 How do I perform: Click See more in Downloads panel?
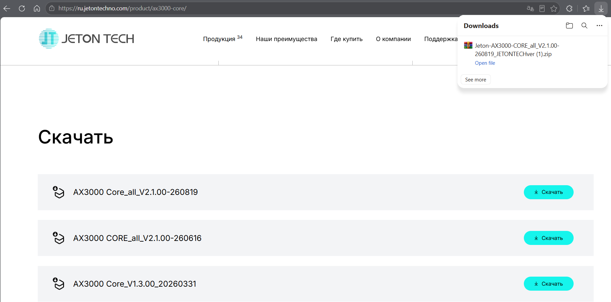tap(475, 80)
